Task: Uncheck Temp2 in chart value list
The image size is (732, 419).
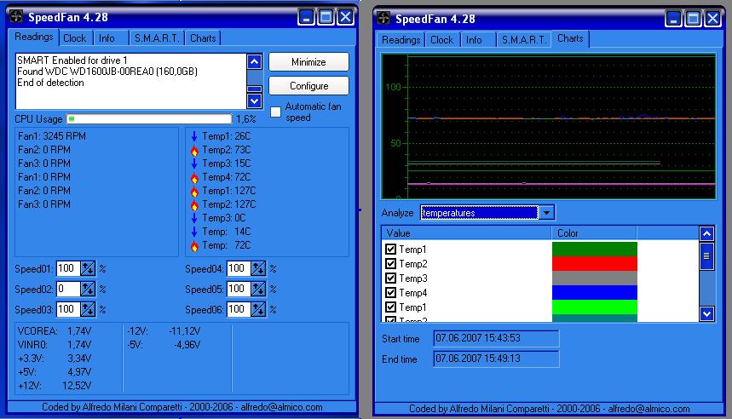Action: [391, 264]
